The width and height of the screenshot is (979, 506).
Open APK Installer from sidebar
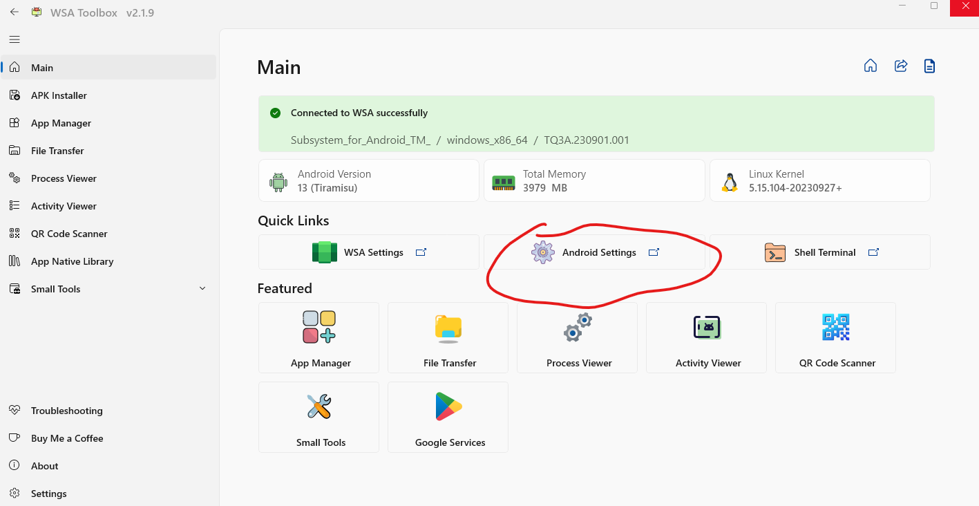click(109, 95)
